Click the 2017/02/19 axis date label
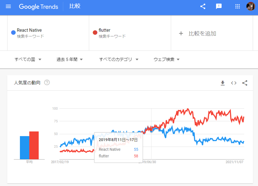The height and width of the screenshot is (186, 258). (x=60, y=162)
